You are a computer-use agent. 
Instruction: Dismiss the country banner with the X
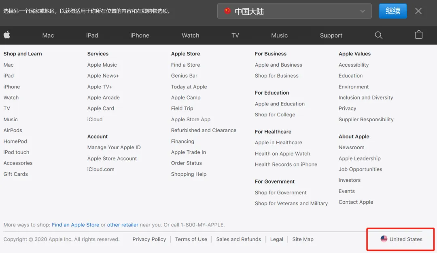pyautogui.click(x=418, y=11)
